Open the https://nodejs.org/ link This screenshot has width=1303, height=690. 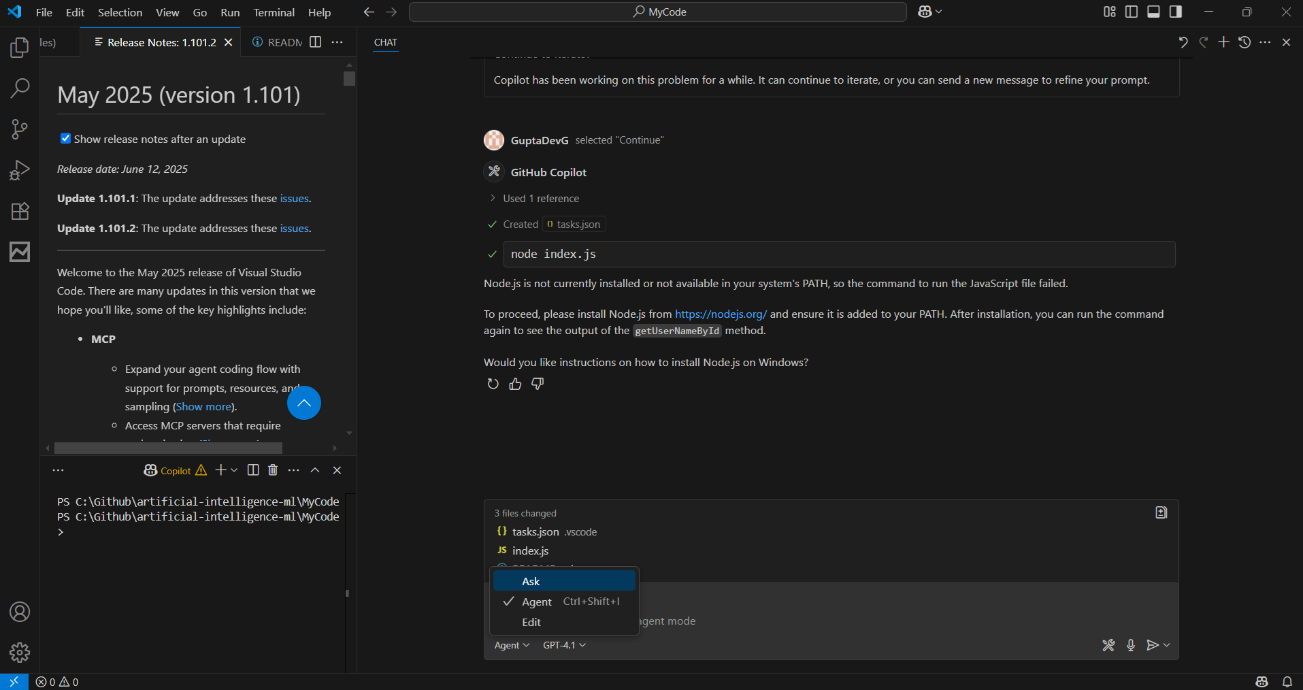(x=721, y=314)
